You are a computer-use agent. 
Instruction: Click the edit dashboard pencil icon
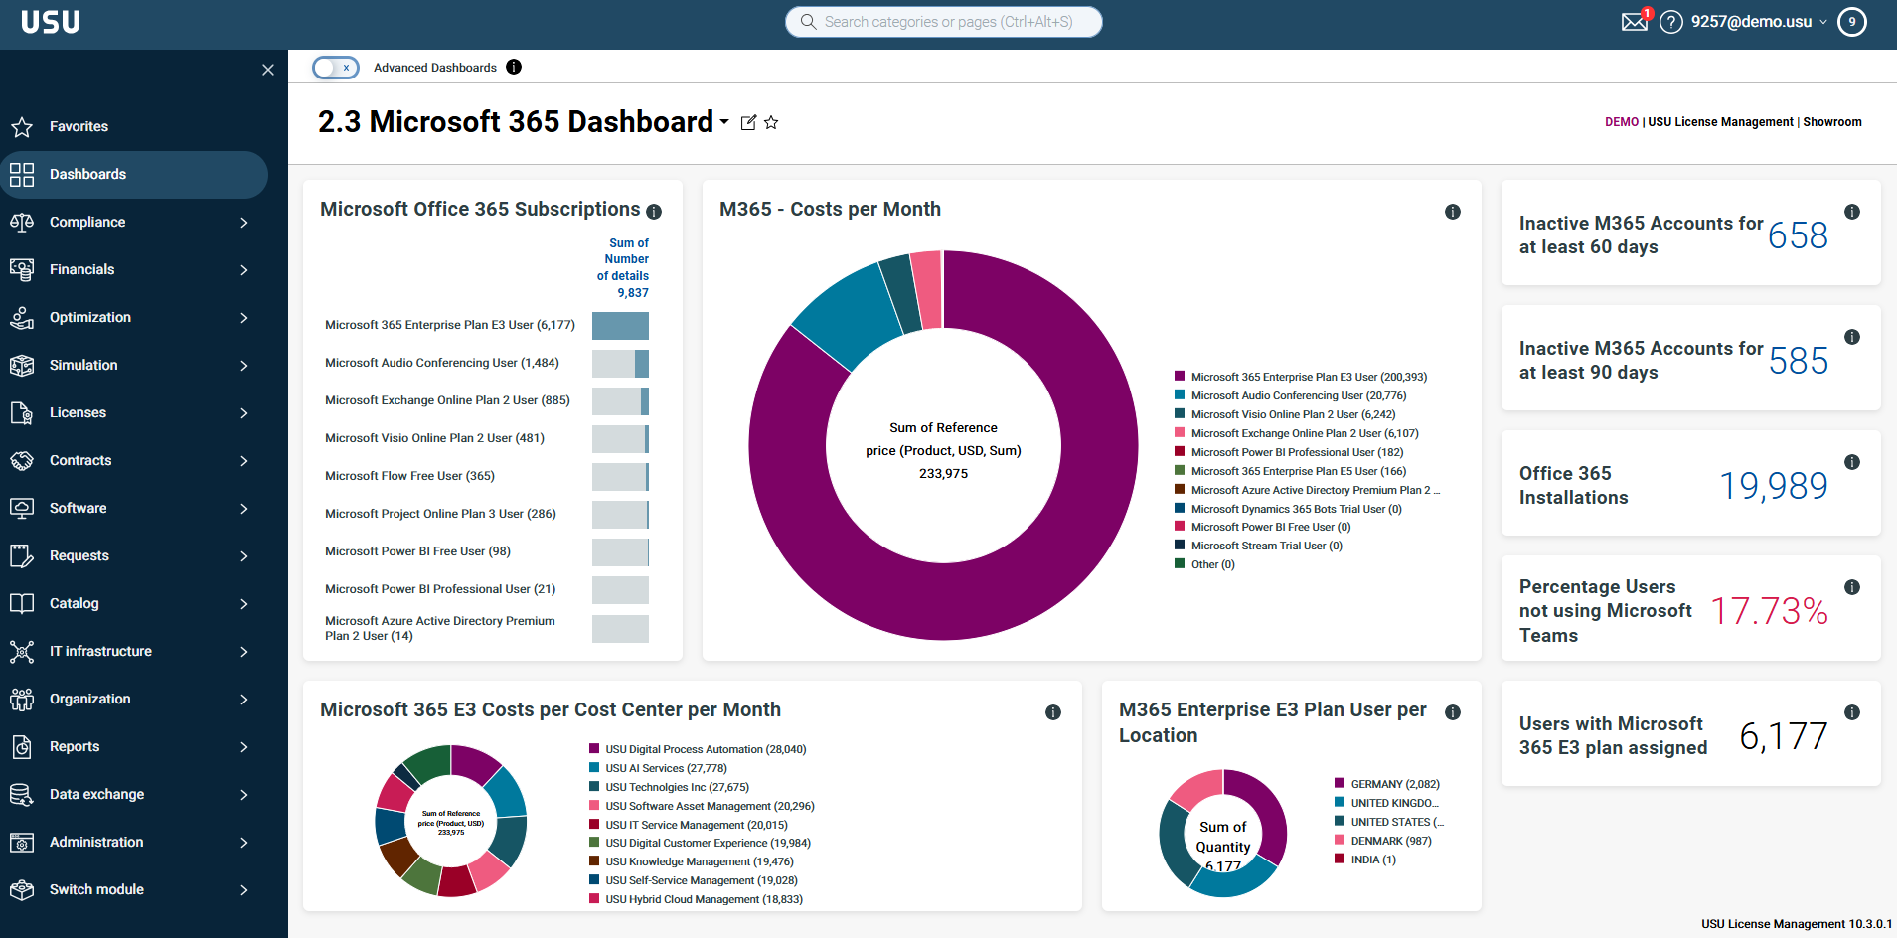coord(748,122)
